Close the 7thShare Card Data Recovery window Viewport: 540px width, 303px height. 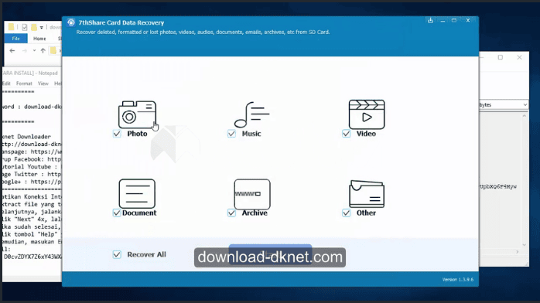[468, 20]
